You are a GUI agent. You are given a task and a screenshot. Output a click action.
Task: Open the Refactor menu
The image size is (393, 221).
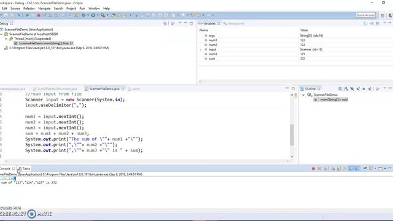[x=29, y=9]
